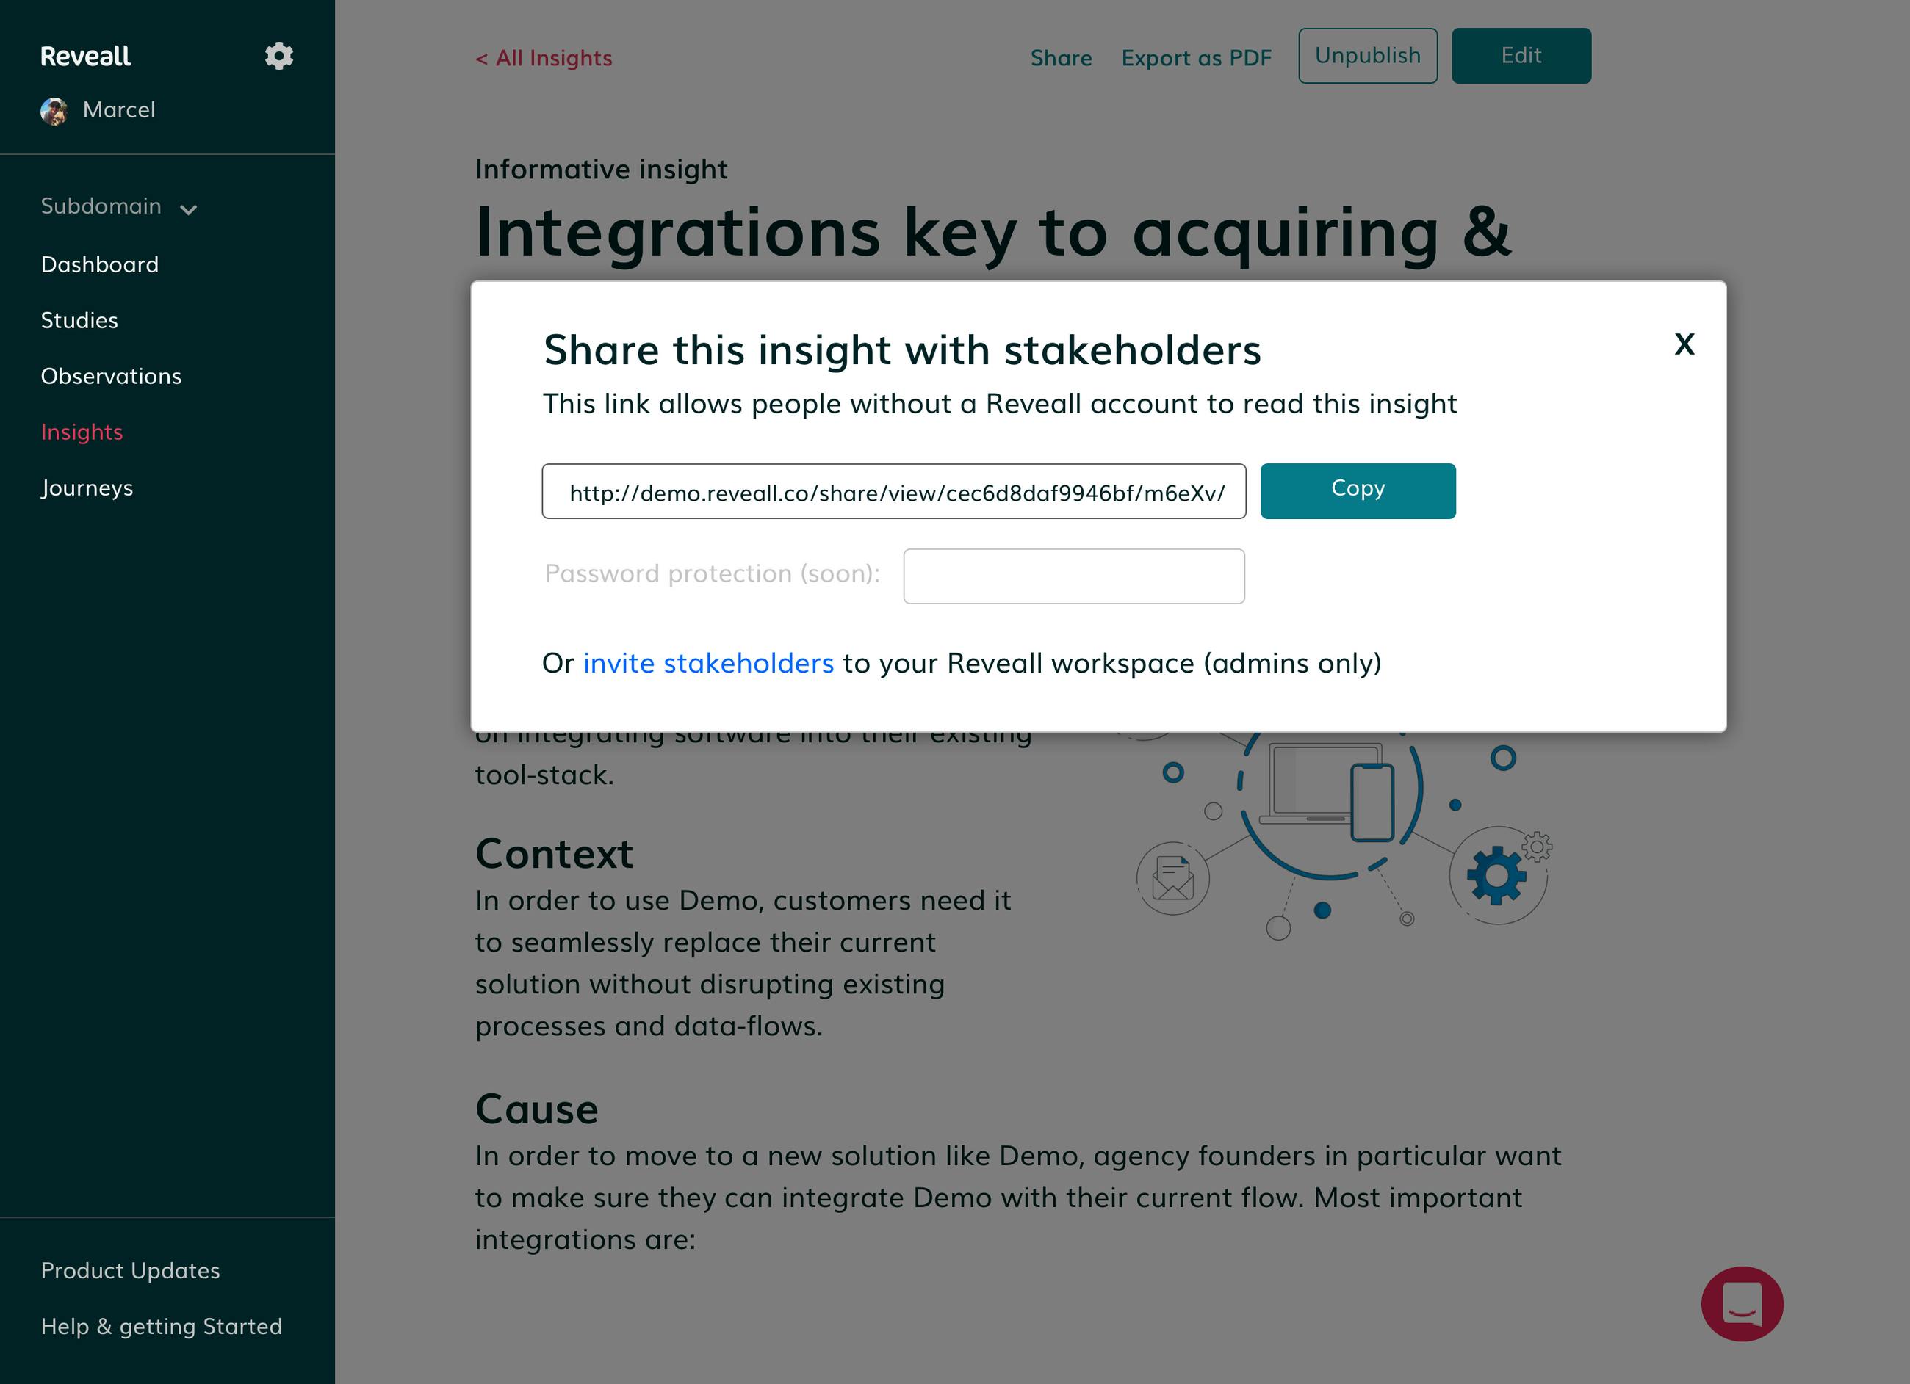Open settings via the gear icon
The height and width of the screenshot is (1384, 1910).
278,56
